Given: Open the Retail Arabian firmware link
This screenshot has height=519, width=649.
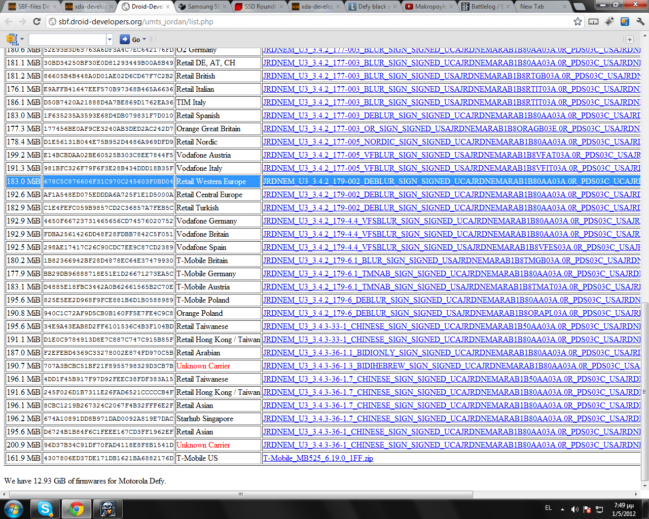Looking at the screenshot, I should coord(451,352).
